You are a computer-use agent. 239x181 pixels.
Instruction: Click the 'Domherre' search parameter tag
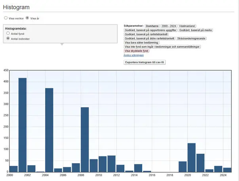(152, 26)
